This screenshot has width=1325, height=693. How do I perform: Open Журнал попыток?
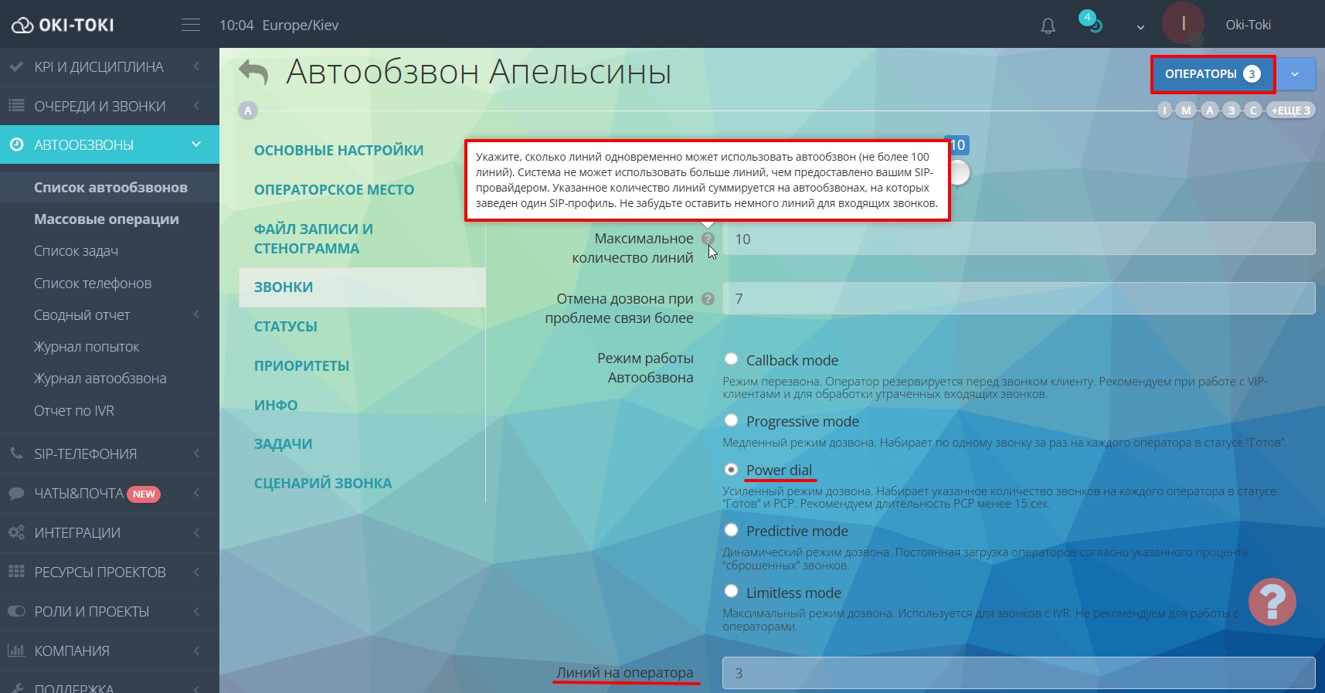coord(87,347)
